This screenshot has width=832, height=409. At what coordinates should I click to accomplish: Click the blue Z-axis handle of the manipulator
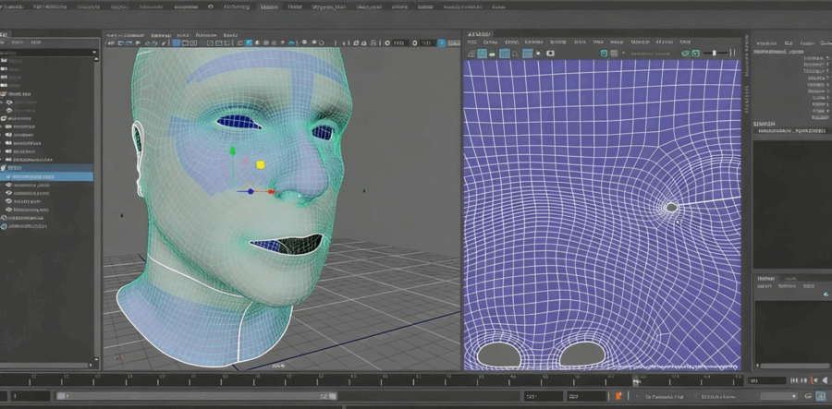[250, 192]
